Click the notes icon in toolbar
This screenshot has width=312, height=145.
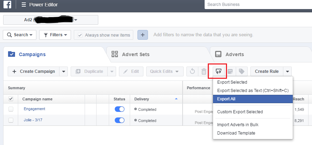tap(230, 71)
